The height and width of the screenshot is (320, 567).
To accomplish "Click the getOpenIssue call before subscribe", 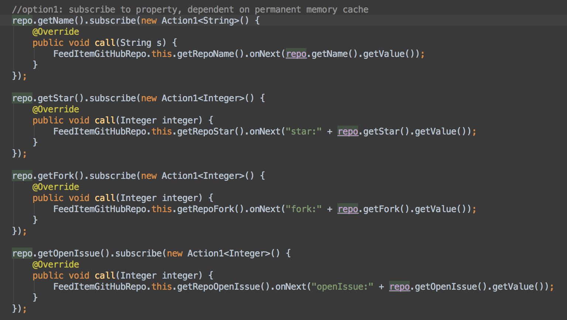I will coord(69,253).
